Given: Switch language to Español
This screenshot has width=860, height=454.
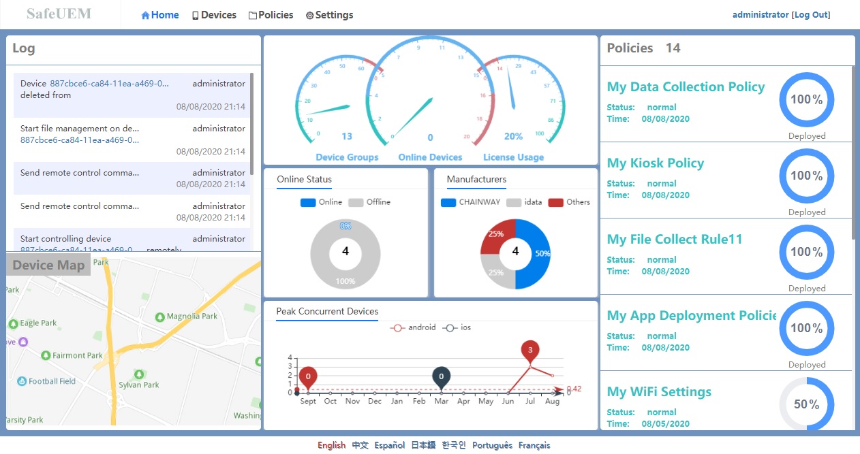Looking at the screenshot, I should (389, 445).
